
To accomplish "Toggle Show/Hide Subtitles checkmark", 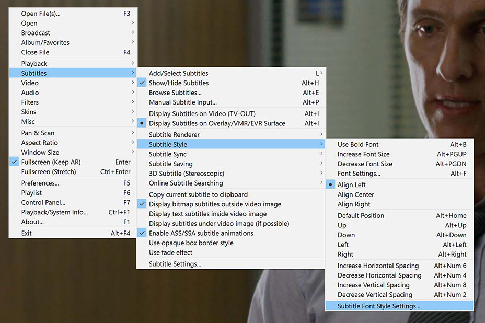I will (178, 83).
